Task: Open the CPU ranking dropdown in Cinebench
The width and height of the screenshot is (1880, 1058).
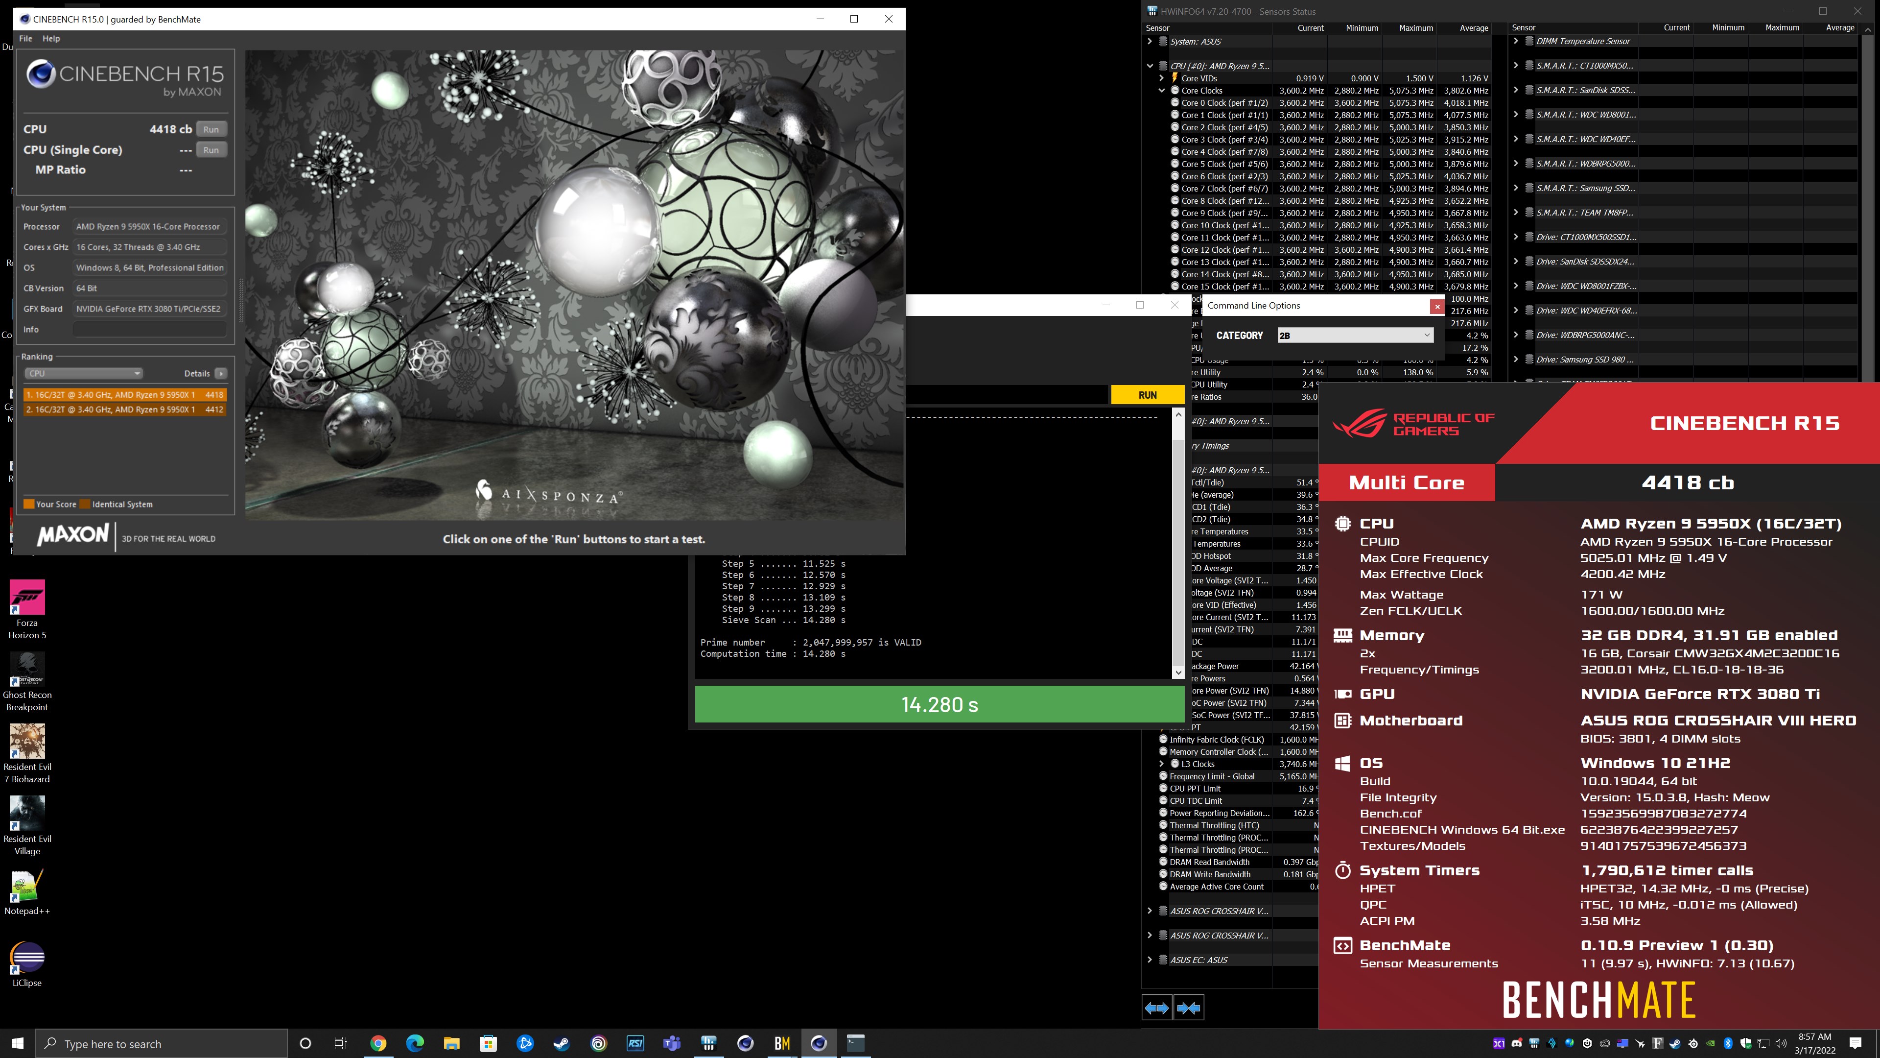Action: 83,373
